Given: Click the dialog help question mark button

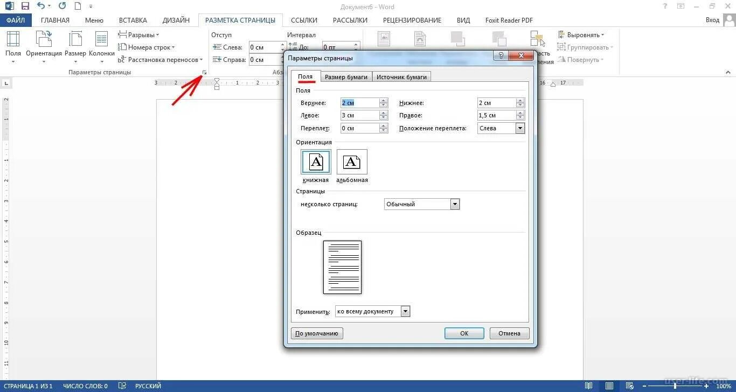Looking at the screenshot, I should [x=502, y=55].
